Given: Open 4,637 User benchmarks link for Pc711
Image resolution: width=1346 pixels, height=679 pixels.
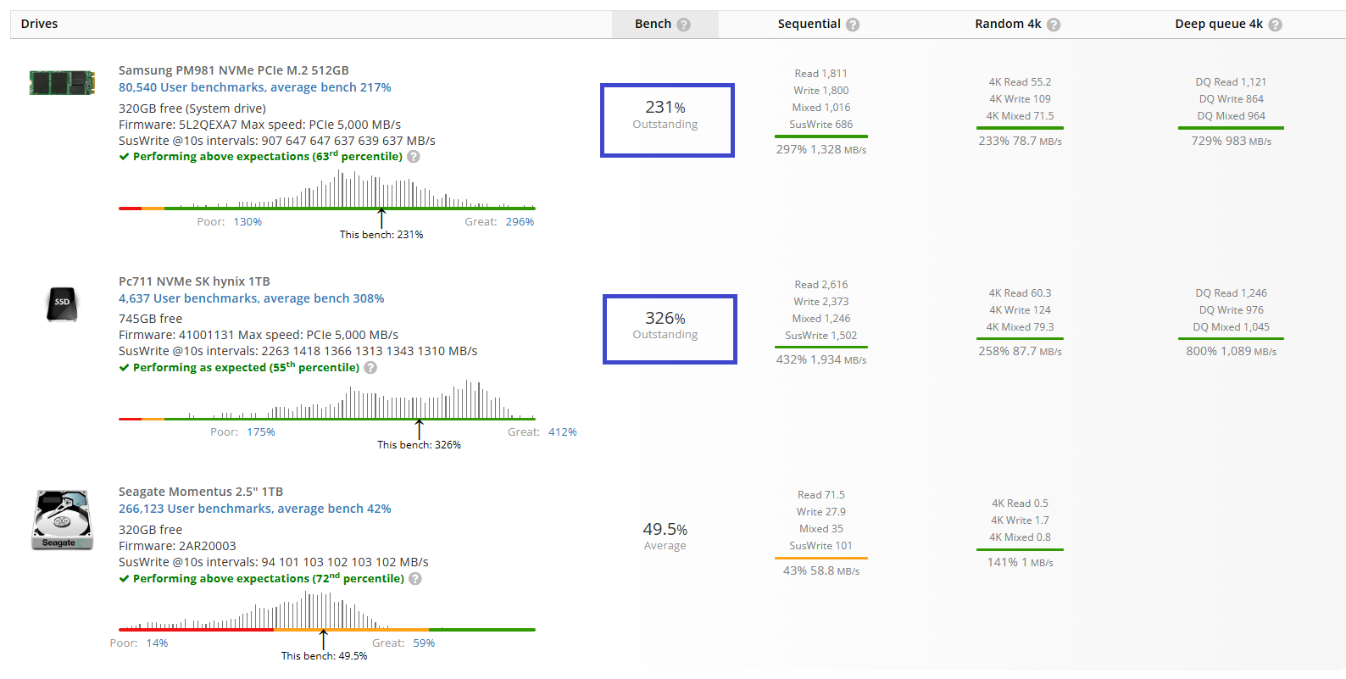Looking at the screenshot, I should tap(251, 298).
